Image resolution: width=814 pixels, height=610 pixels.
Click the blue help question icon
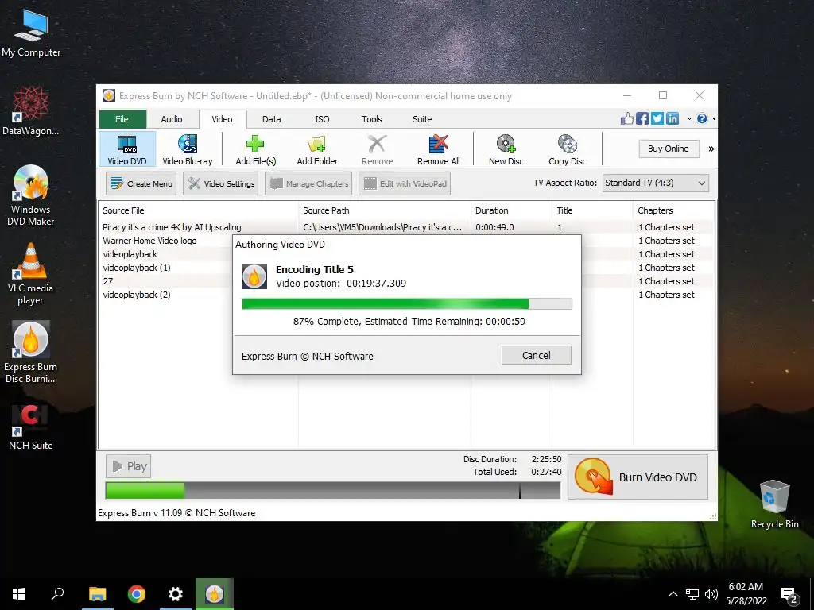[702, 119]
